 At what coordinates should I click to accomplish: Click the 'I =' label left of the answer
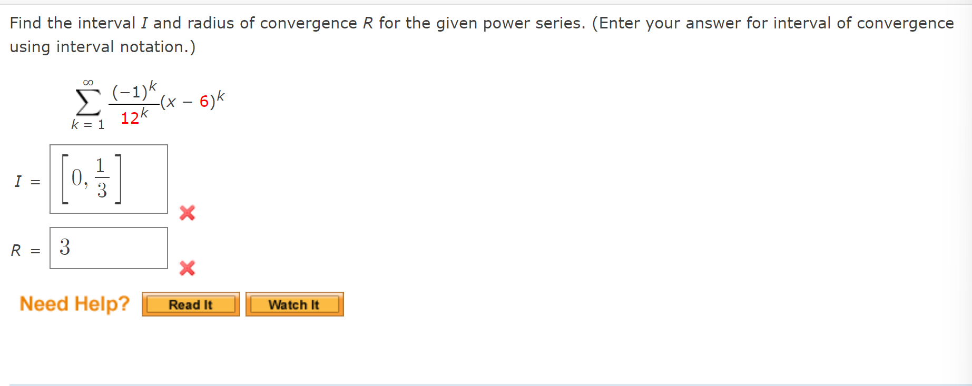pos(27,182)
